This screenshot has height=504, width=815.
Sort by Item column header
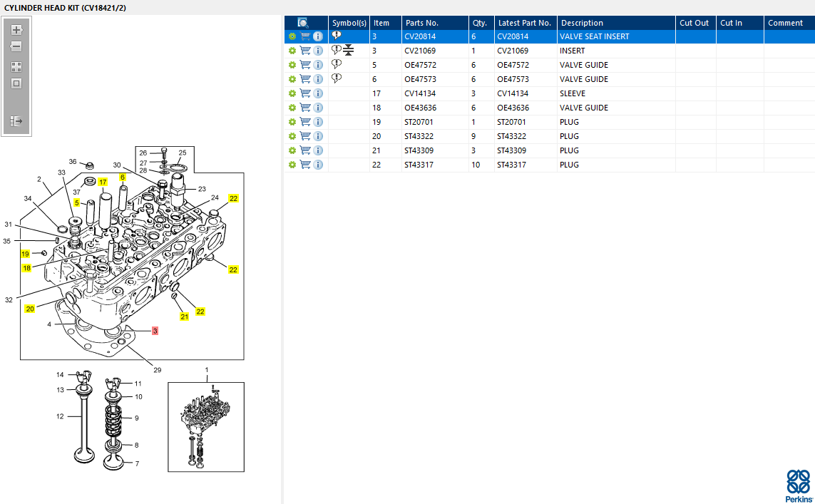tap(385, 23)
